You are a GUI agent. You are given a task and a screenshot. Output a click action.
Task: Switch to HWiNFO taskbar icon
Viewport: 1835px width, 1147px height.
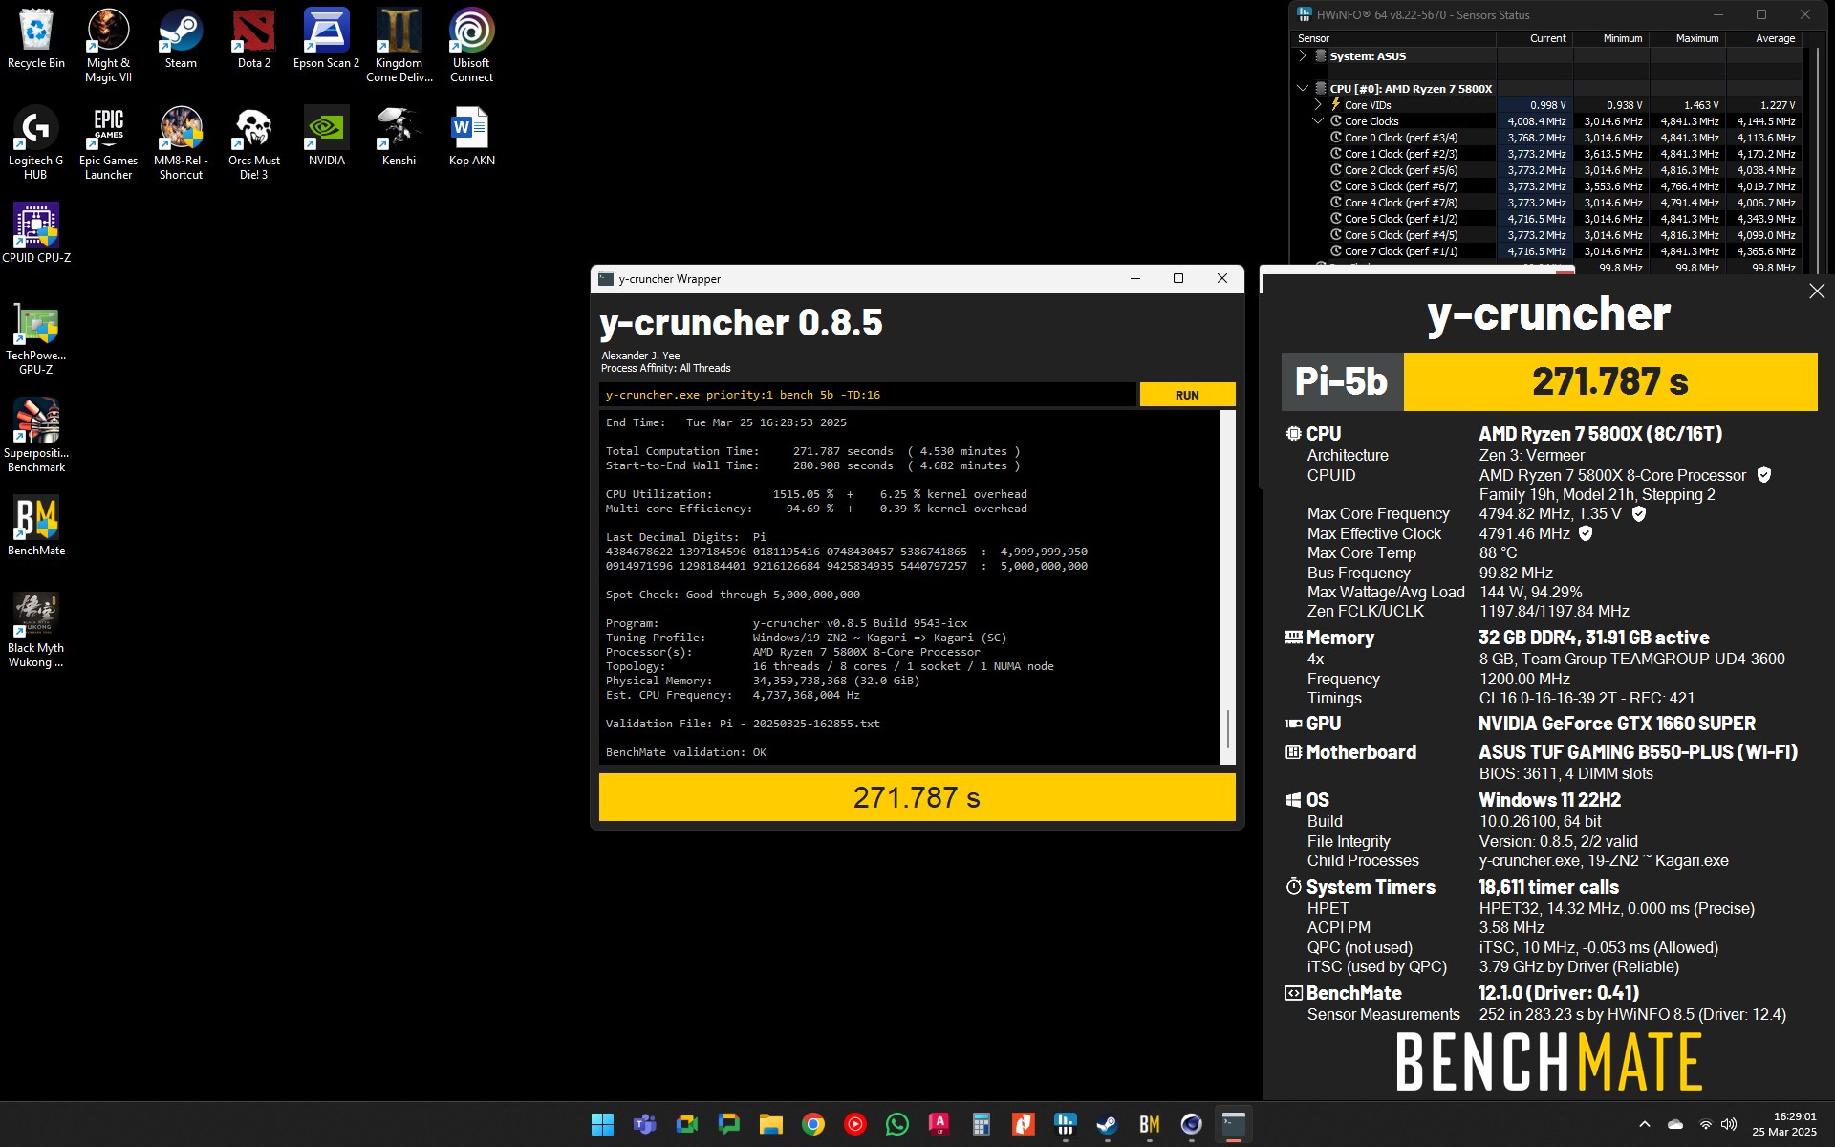click(1066, 1124)
